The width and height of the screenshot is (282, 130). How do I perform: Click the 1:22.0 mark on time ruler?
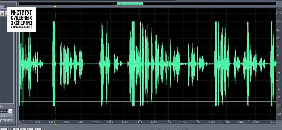255,122
